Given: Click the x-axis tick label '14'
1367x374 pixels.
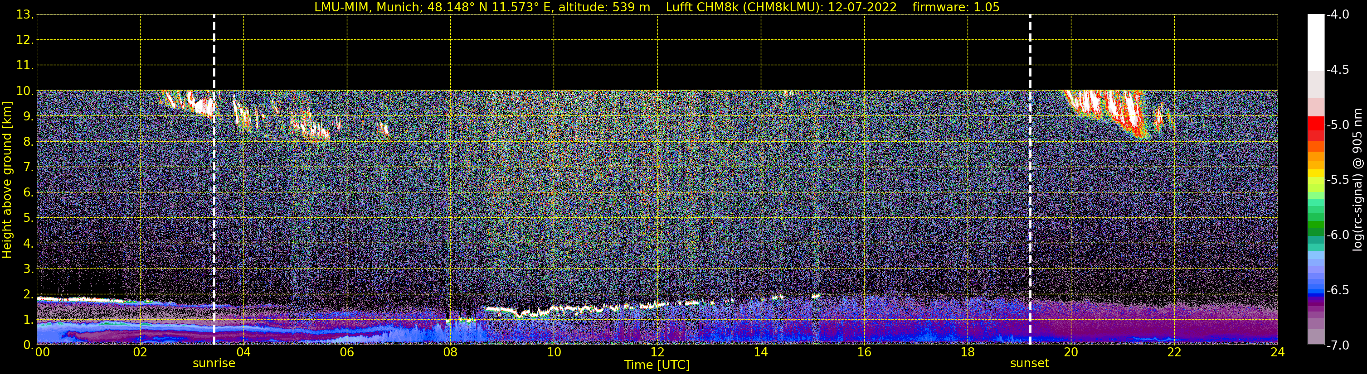Looking at the screenshot, I should point(761,352).
